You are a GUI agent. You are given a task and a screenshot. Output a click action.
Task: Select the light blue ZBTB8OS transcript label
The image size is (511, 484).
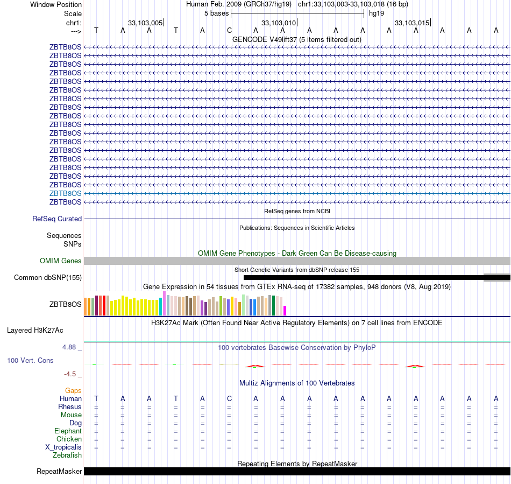(65, 193)
